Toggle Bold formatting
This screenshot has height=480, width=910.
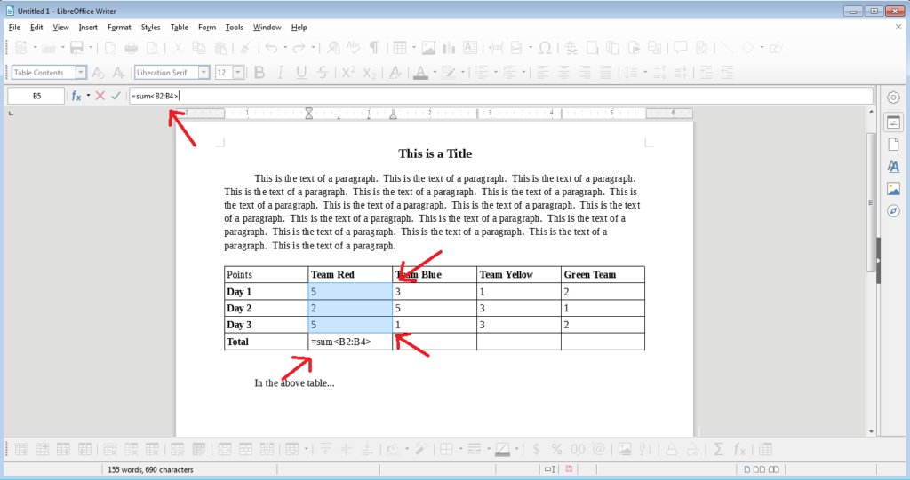point(259,73)
